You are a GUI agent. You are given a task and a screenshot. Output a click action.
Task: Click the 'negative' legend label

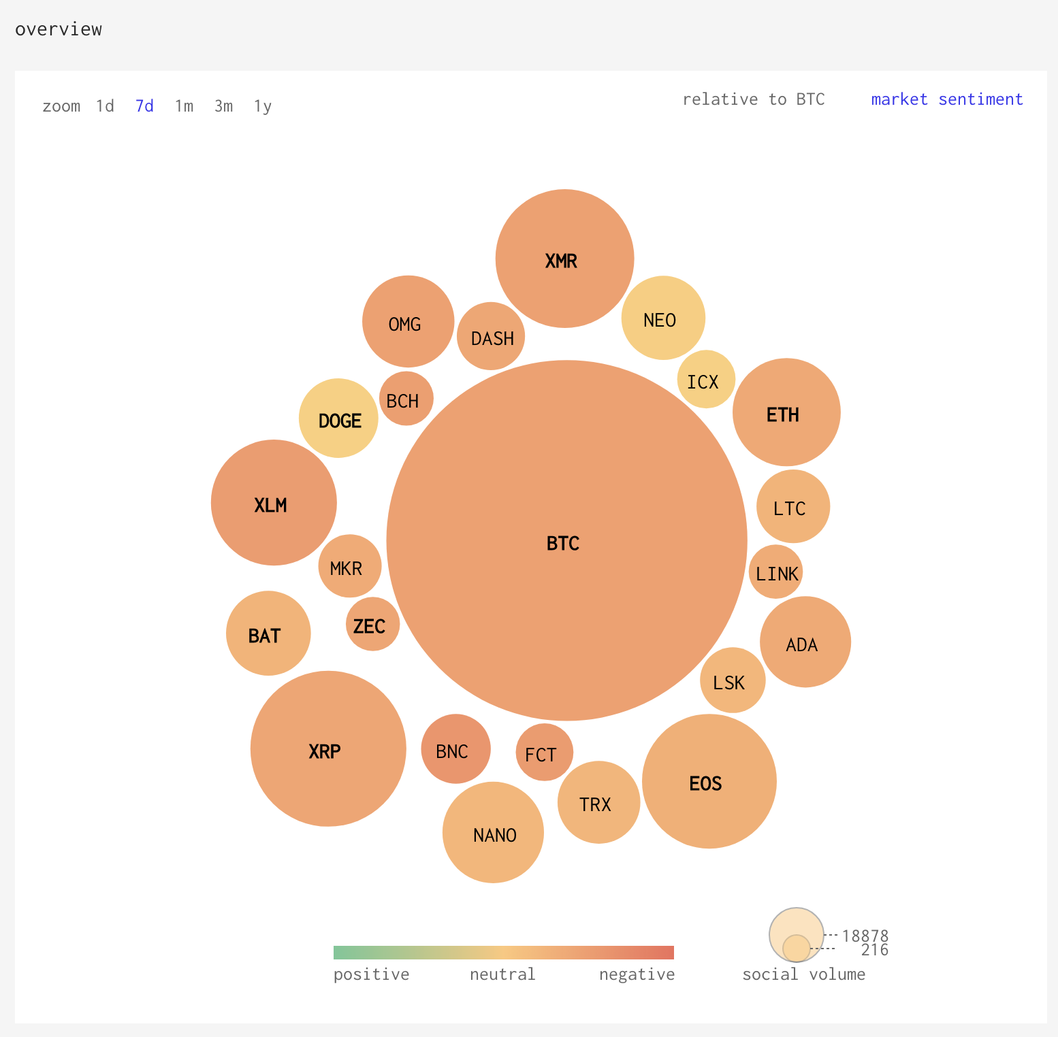[x=637, y=974]
